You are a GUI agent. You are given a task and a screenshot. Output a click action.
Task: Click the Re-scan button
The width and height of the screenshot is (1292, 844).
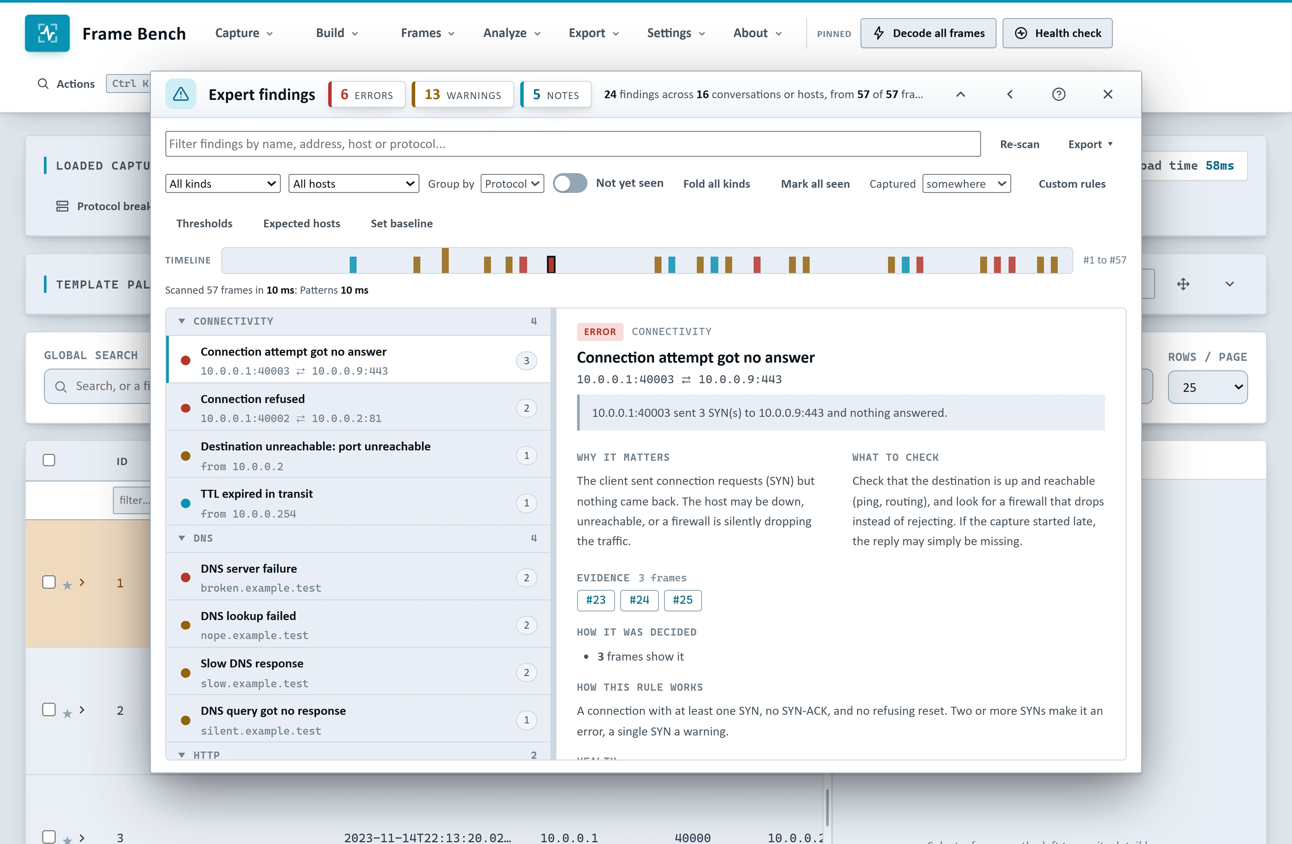click(x=1020, y=144)
